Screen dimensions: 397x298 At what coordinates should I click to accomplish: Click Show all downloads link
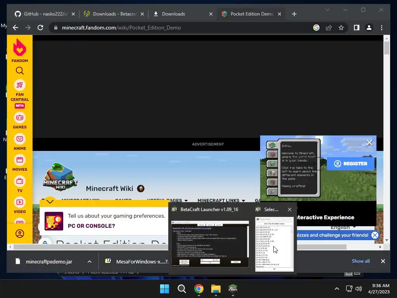361,261
